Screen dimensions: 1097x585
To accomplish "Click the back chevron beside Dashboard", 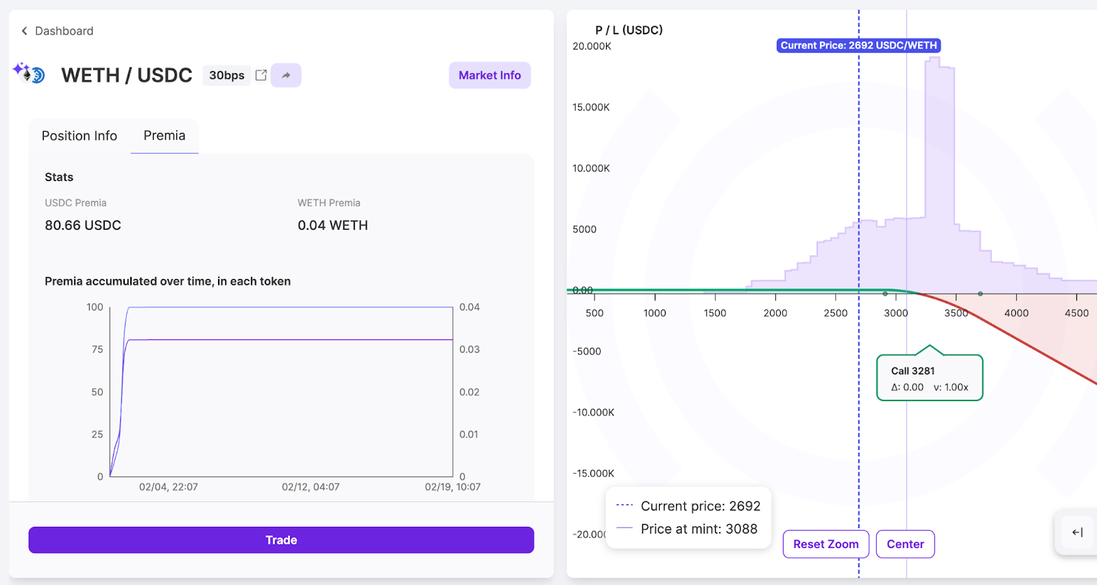I will pyautogui.click(x=25, y=31).
